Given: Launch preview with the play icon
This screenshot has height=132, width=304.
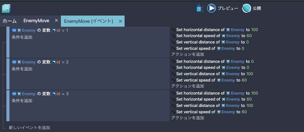Looking at the screenshot, I should pyautogui.click(x=211, y=8).
